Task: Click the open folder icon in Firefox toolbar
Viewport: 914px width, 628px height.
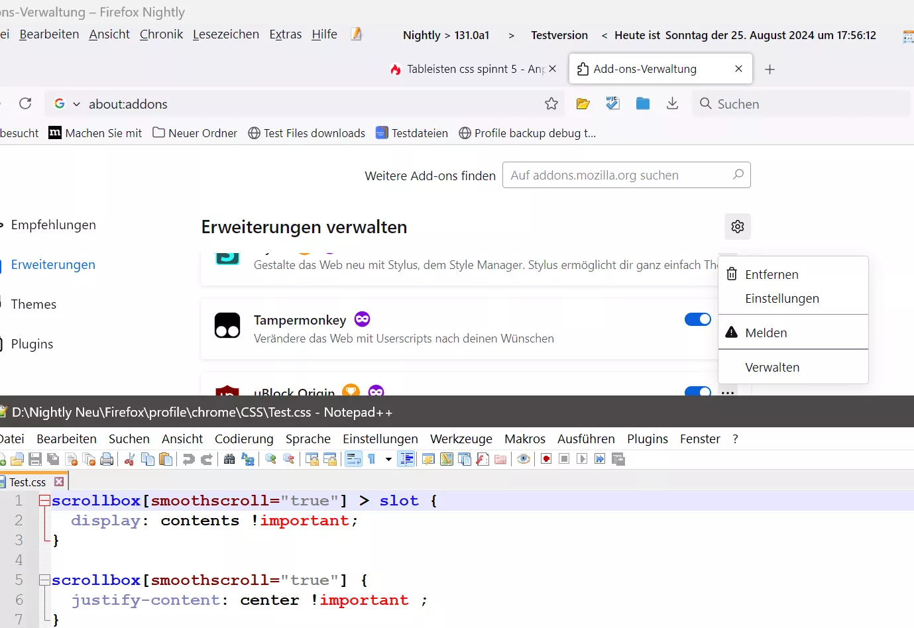Action: pos(583,103)
